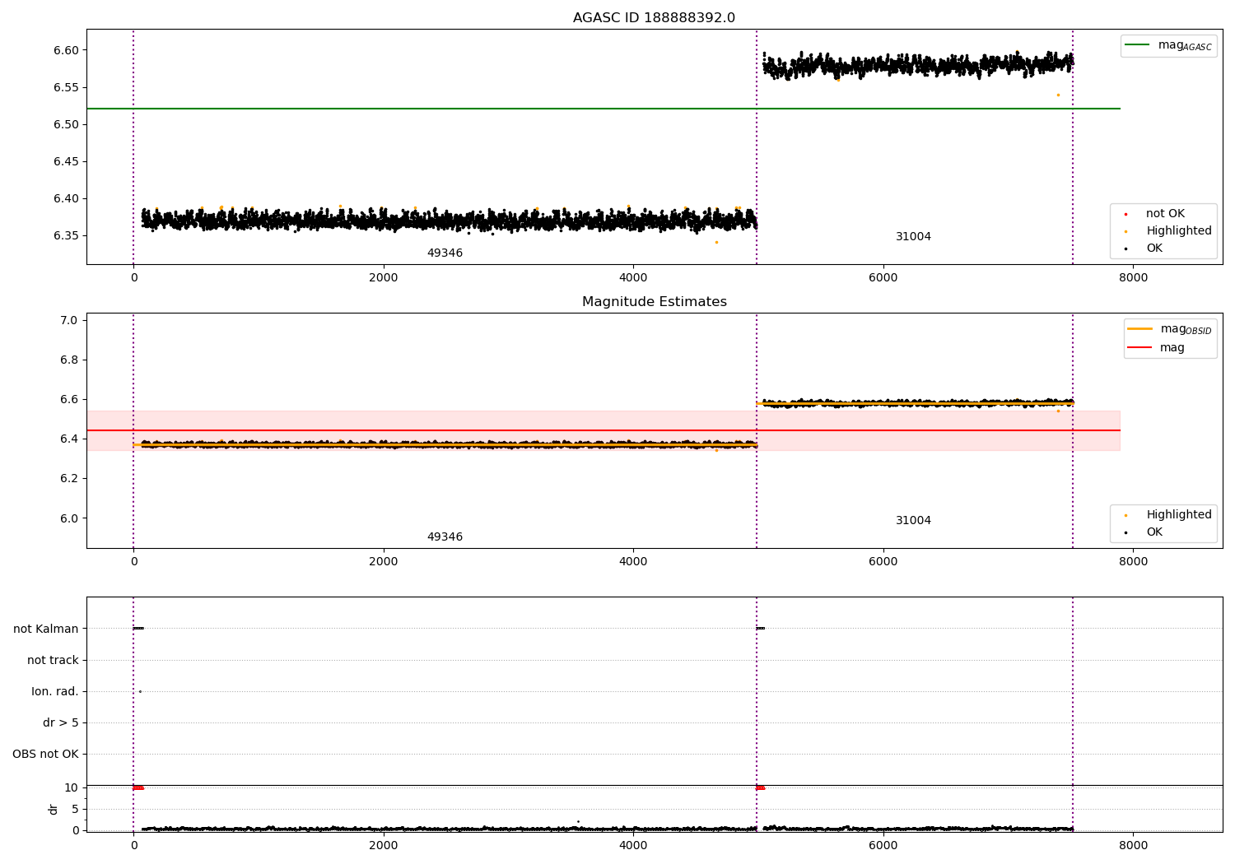Click the orange mag OBSID legend line
The image size is (1235, 864).
click(1139, 329)
